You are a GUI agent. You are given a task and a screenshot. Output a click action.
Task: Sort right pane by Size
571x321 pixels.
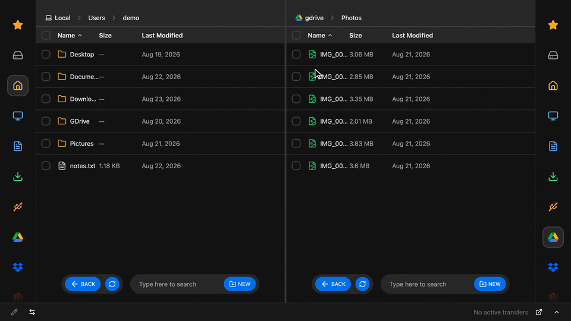(x=356, y=35)
